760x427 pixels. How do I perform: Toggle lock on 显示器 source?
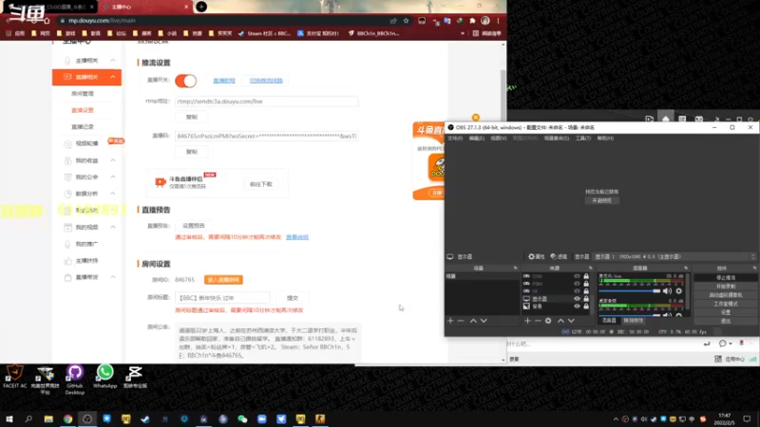(586, 299)
